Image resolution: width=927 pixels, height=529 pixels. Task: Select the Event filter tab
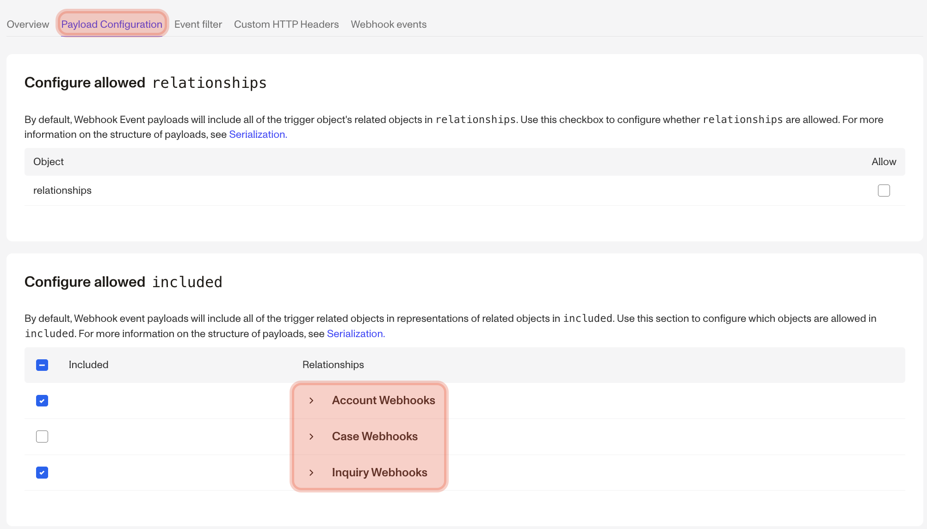coord(198,24)
